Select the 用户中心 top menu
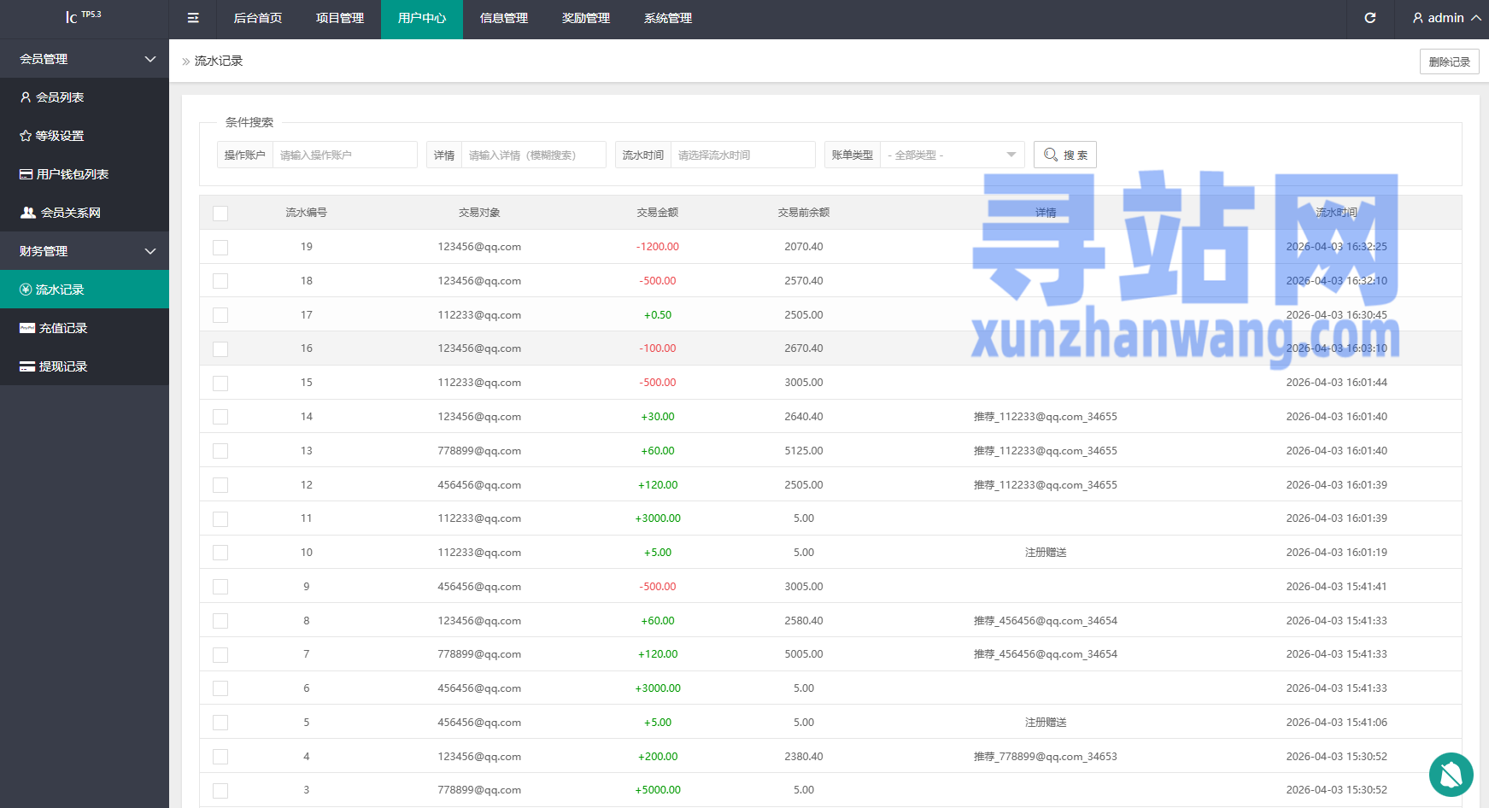The height and width of the screenshot is (808, 1489). pos(422,18)
